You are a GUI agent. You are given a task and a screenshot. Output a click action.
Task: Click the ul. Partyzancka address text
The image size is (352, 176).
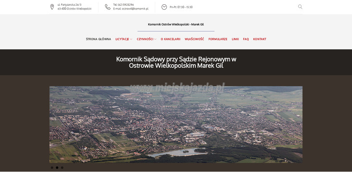(x=69, y=5)
